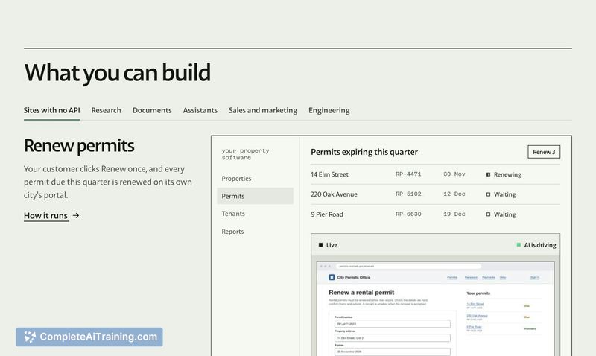Click the Renewing status text

tap(507, 174)
